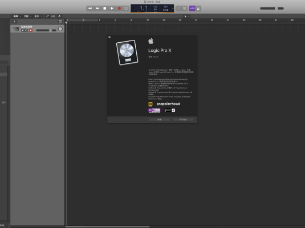Click bar 9 in the timeline ruler

pos(131,20)
